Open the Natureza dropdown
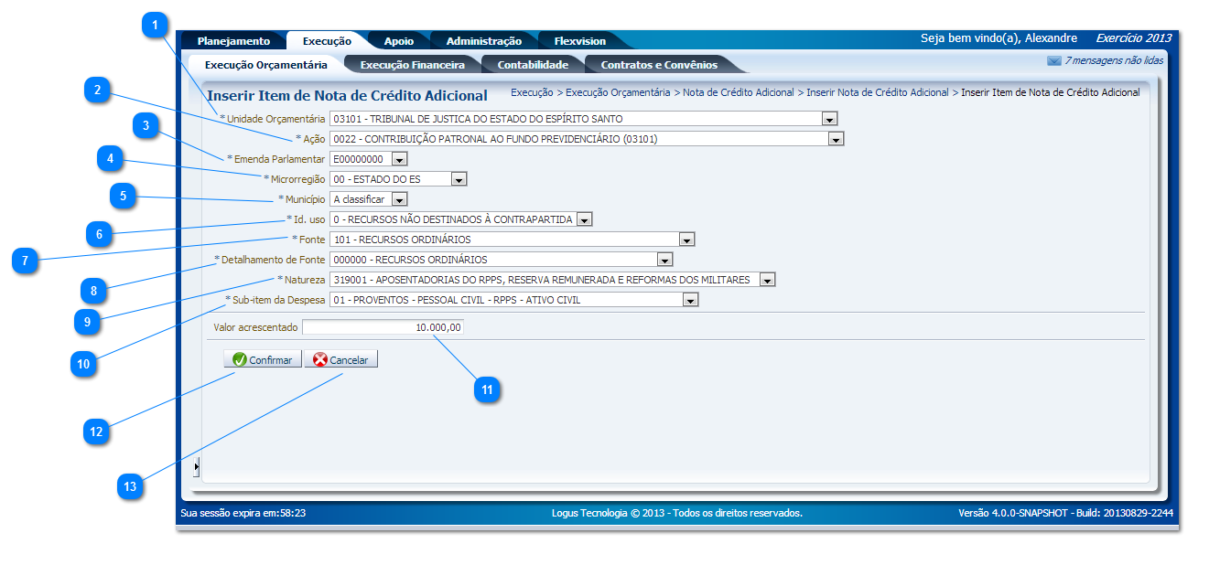The image size is (1220, 565). tap(767, 280)
